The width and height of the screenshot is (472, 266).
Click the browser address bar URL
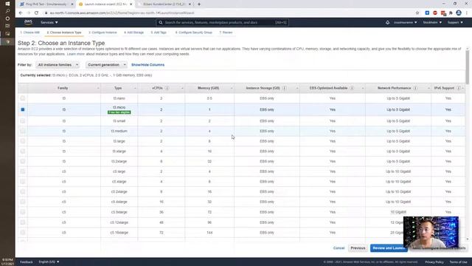[122, 13]
